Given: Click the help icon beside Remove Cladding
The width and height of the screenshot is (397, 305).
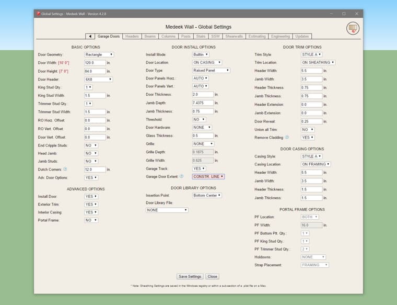Looking at the screenshot, I should (287, 138).
